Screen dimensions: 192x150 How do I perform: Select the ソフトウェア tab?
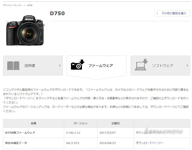160,66
